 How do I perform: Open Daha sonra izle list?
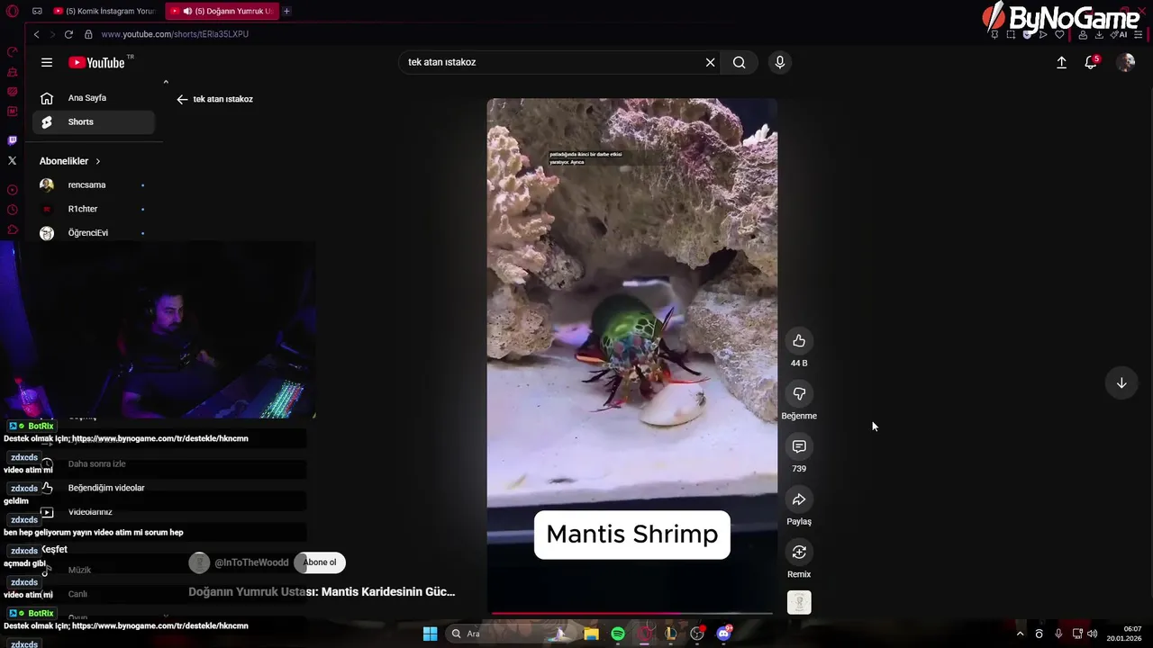(96, 464)
